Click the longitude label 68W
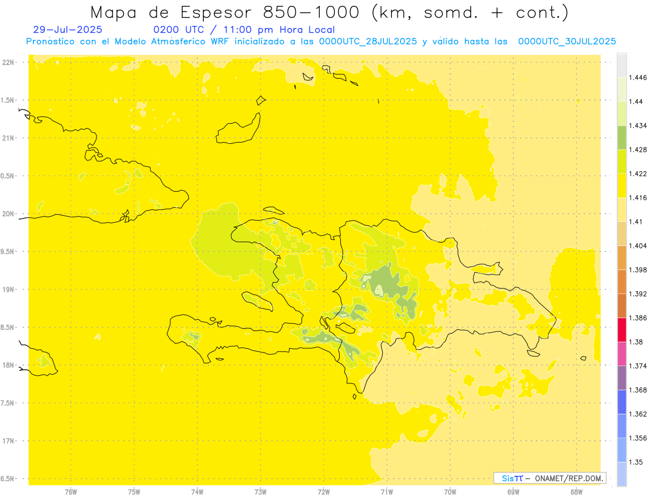The width and height of the screenshot is (647, 499). coord(576,492)
